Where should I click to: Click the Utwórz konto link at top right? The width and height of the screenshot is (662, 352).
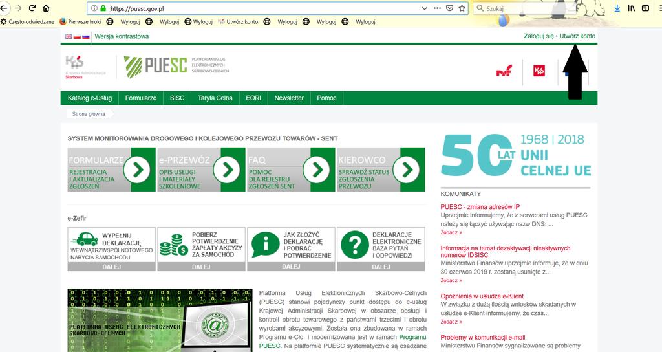tap(577, 36)
